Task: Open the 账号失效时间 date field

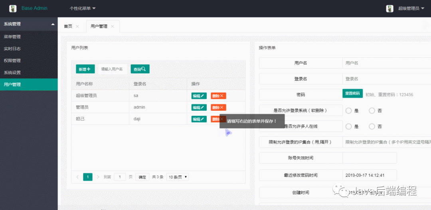Action: (x=370, y=158)
